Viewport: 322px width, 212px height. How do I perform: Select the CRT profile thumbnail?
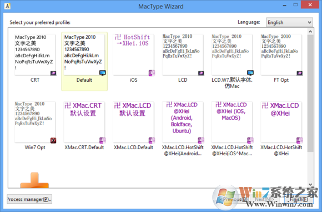(35, 55)
